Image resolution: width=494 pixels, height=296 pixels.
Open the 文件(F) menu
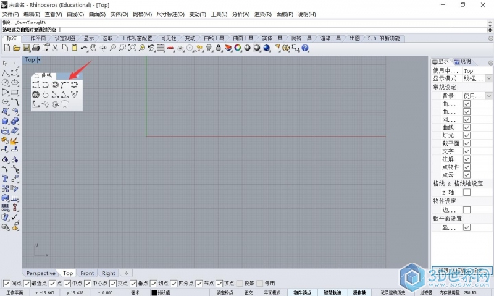pyautogui.click(x=10, y=14)
